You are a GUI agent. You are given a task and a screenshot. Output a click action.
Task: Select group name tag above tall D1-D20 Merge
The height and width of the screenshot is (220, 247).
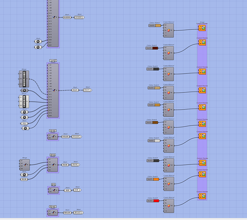tap(53, 60)
